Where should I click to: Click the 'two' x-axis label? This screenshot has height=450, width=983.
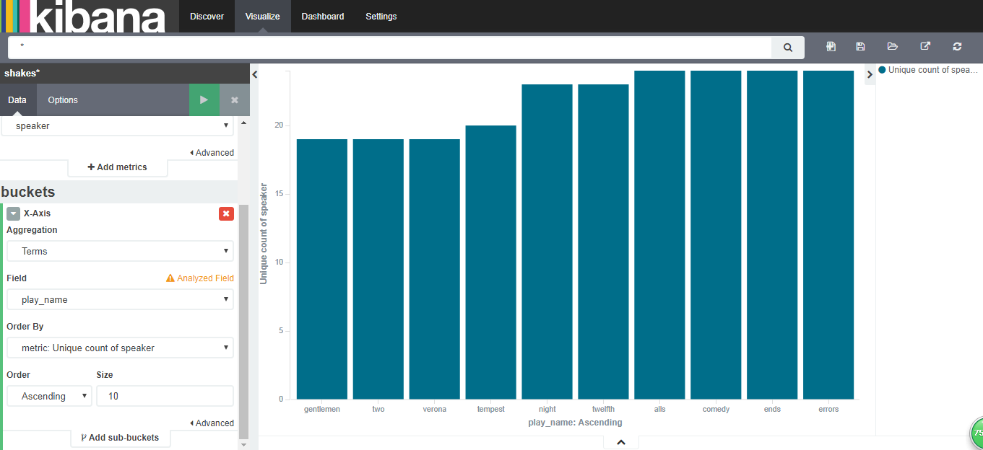pyautogui.click(x=378, y=410)
